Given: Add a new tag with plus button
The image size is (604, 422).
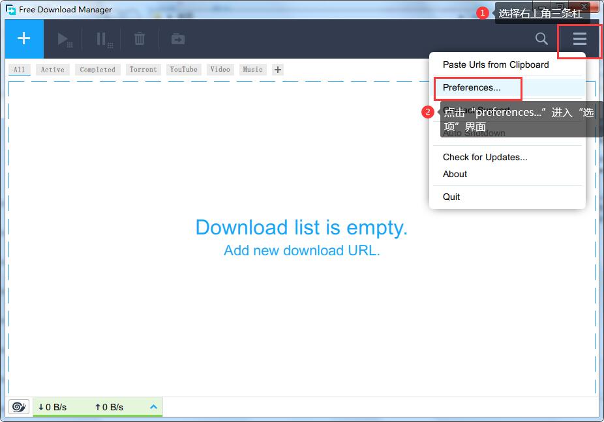Looking at the screenshot, I should pos(278,70).
